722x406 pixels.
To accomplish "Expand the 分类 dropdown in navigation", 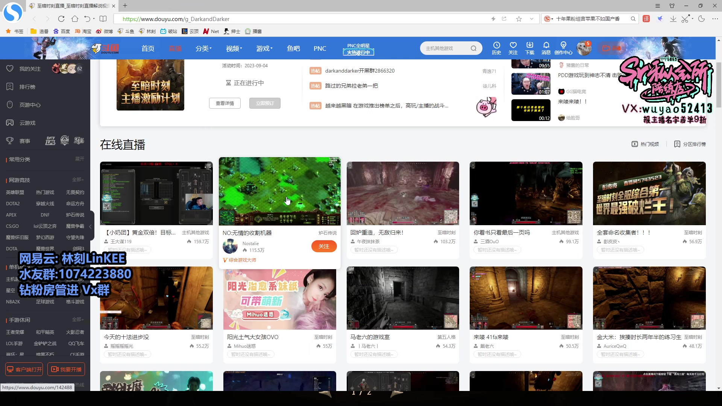I will [x=203, y=48].
